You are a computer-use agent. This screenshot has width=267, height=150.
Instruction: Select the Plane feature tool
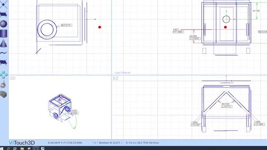point(3,14)
